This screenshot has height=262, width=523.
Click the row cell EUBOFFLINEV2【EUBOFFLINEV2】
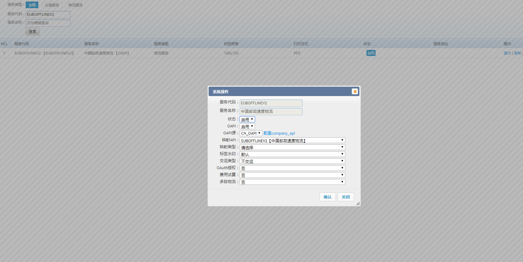coord(45,53)
